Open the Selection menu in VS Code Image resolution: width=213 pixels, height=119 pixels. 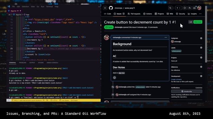click(25, 7)
